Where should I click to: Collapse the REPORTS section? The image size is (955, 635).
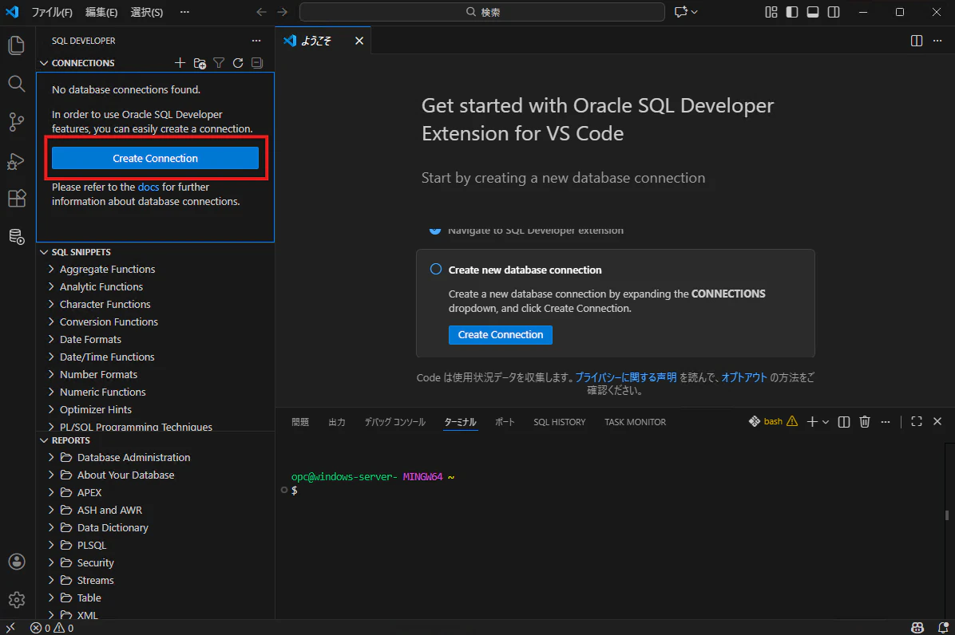44,440
